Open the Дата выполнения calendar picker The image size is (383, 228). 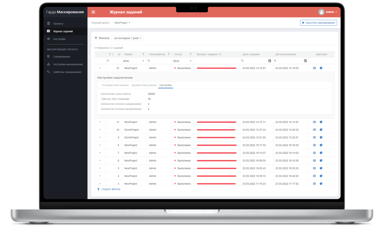[305, 61]
